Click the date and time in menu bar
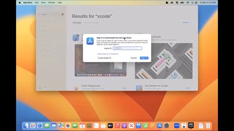 [x=208, y=3]
